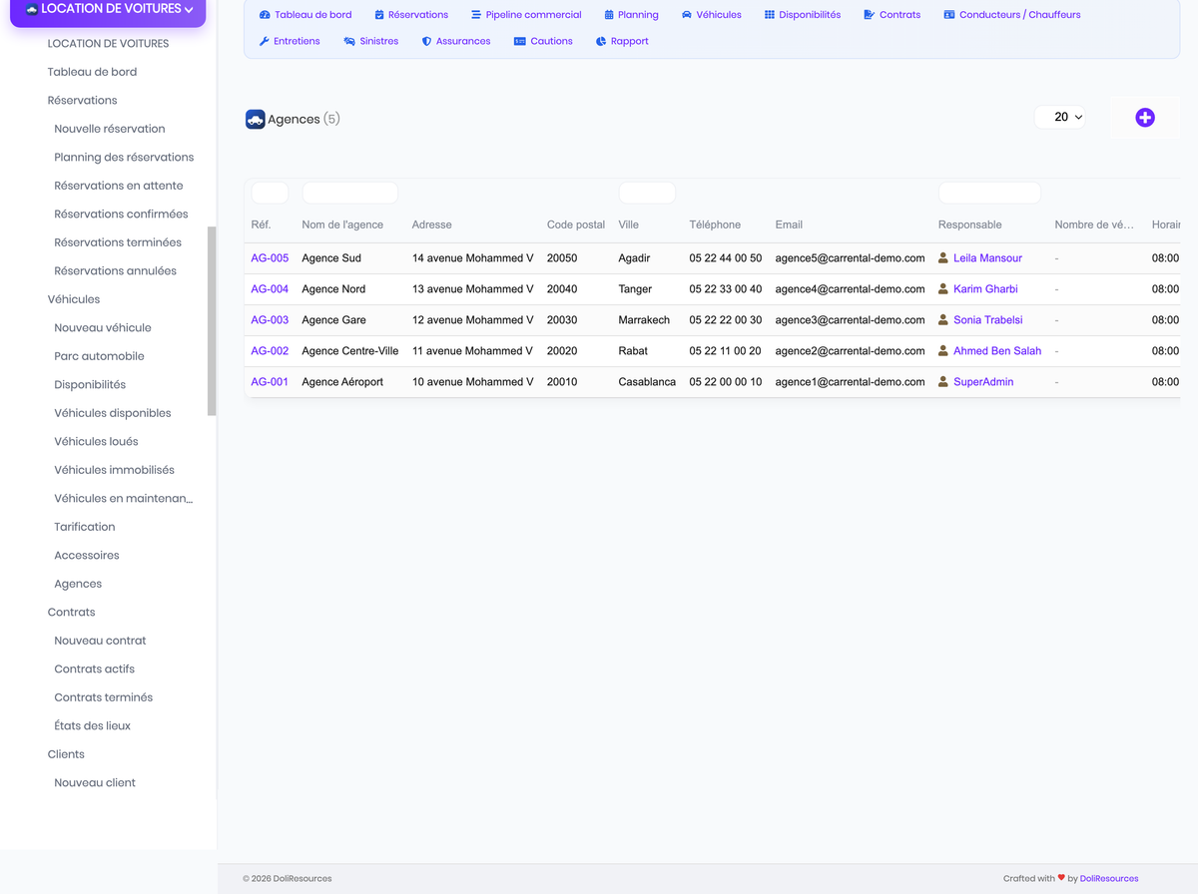Click the Rapport pie chart icon
1198x894 pixels.
[x=601, y=41]
